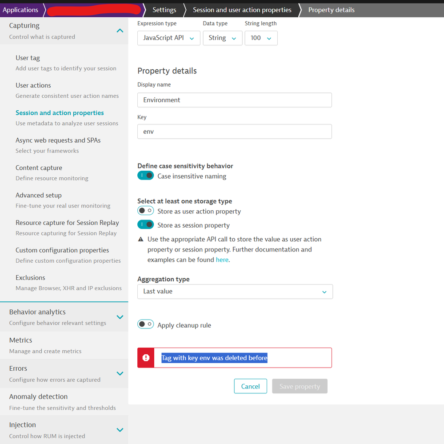Viewport: 444px width, 444px height.
Task: Expand the Behavior analytics chevron
Action: coord(120,317)
